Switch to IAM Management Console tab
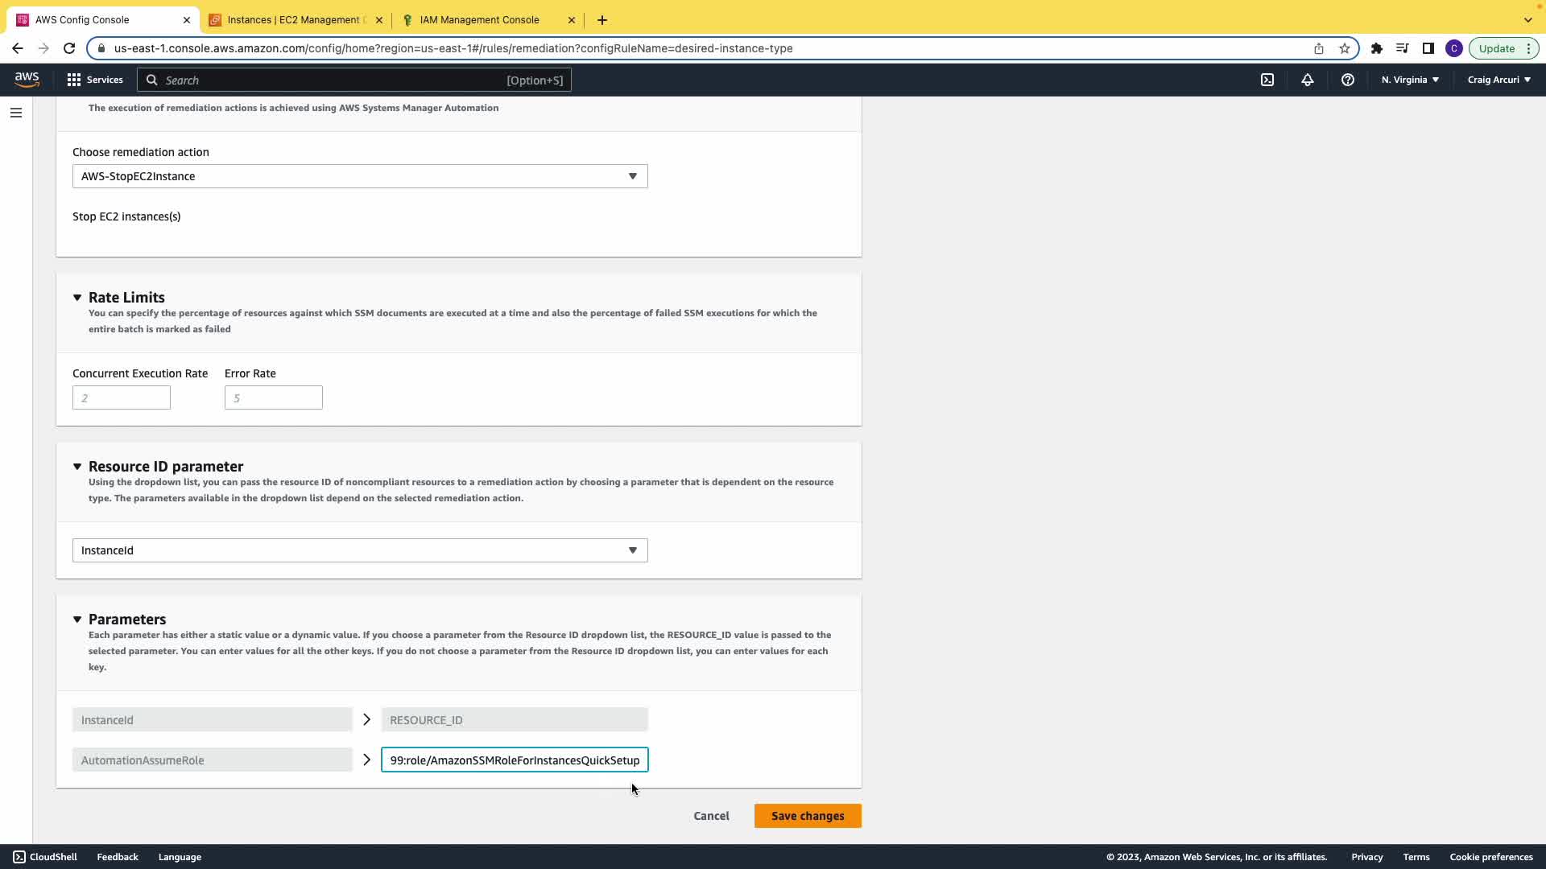The image size is (1546, 869). click(480, 20)
